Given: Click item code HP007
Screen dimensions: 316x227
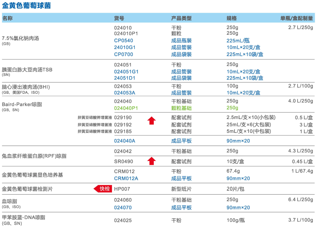Looking at the screenshot, I should tap(122, 189).
